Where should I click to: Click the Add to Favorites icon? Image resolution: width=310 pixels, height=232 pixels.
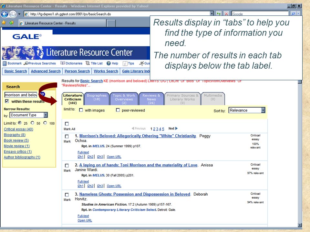pyautogui.click(x=12, y=23)
